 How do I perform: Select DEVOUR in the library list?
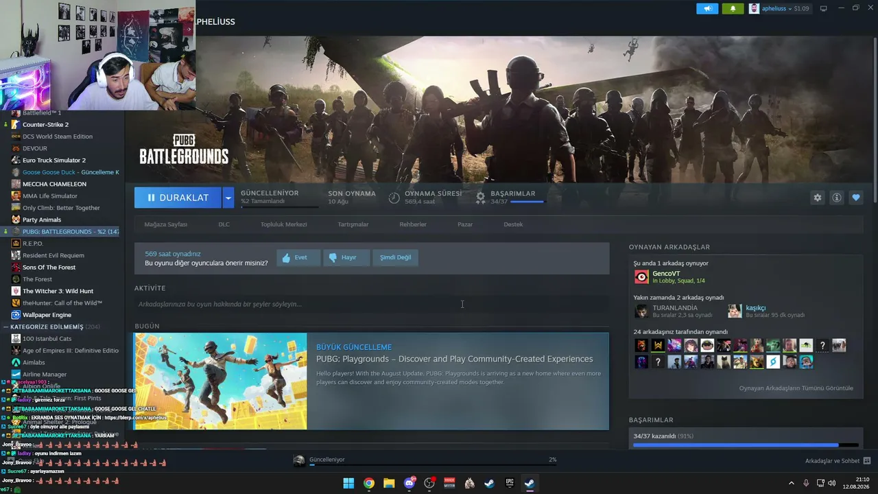coord(35,148)
